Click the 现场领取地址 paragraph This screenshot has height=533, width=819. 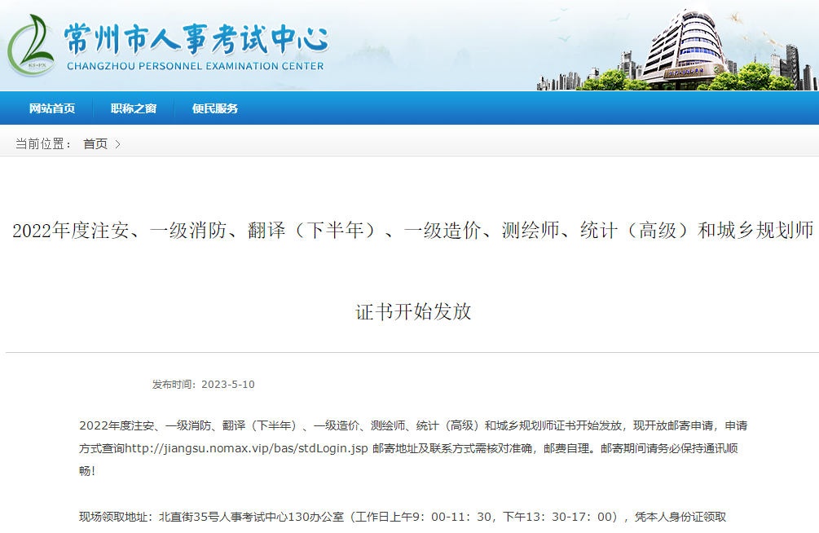402,517
